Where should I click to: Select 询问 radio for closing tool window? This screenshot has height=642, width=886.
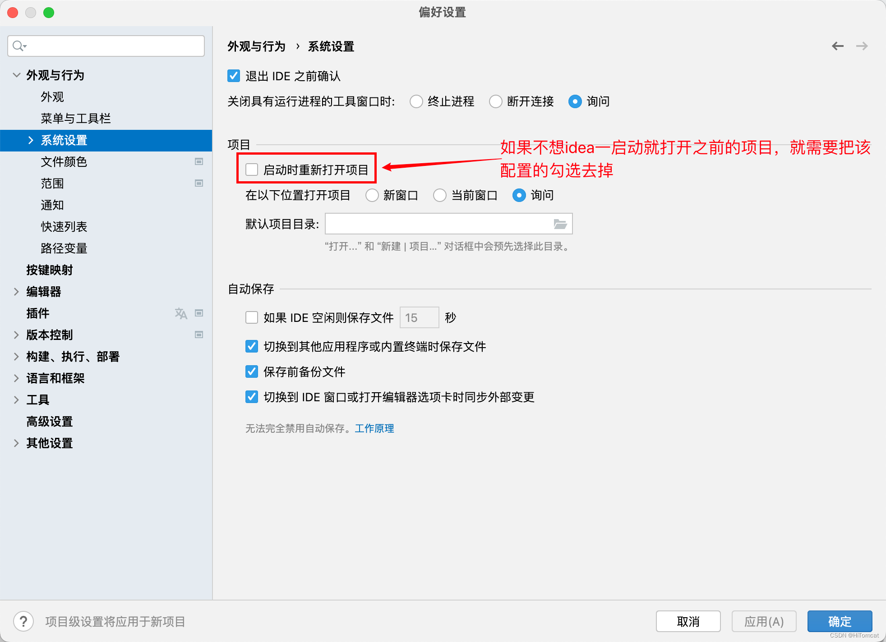click(x=575, y=101)
